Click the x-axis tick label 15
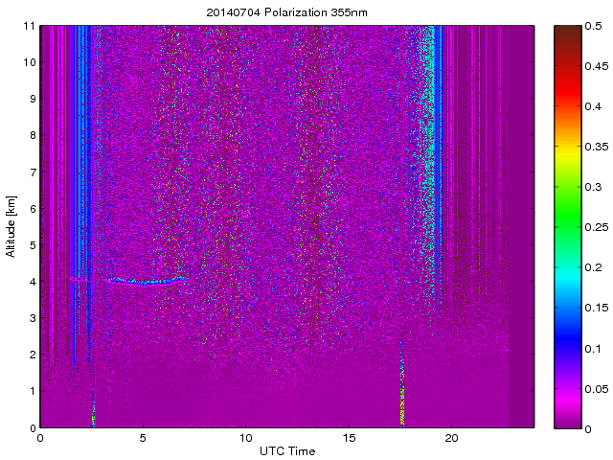Viewport: 613px width, 460px height. click(349, 437)
